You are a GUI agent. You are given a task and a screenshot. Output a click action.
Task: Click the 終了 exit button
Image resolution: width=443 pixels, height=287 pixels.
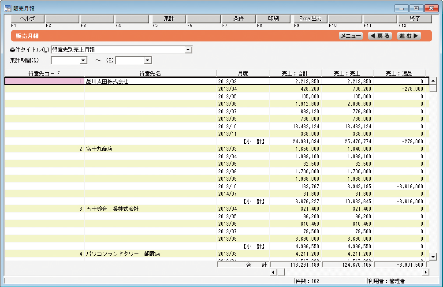point(414,19)
